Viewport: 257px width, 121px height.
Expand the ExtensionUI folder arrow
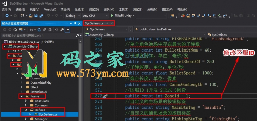click(x=21, y=92)
